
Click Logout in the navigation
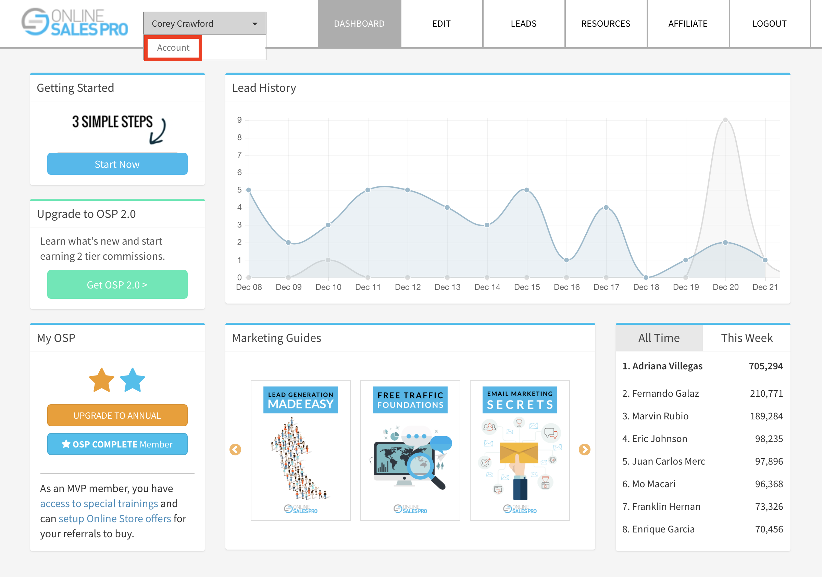770,24
